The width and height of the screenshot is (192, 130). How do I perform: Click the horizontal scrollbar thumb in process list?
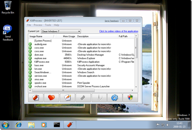click(x=63, y=90)
